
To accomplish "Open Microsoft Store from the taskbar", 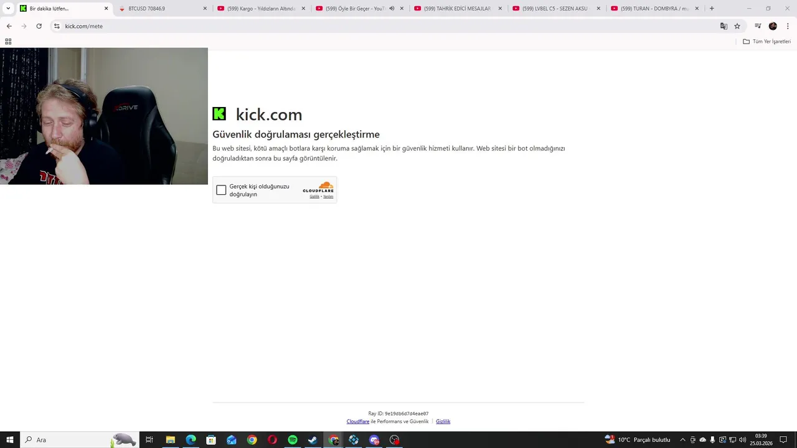I will point(211,440).
